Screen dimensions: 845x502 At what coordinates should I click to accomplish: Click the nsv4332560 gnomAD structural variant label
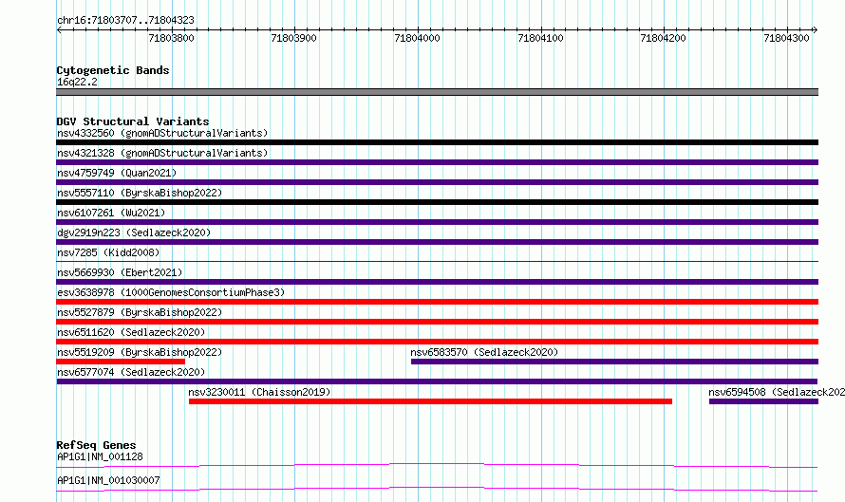coord(162,133)
